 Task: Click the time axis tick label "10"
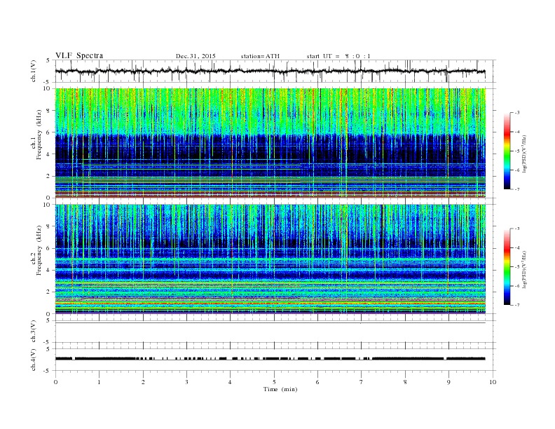click(493, 382)
